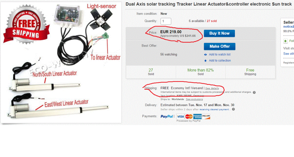Click the American Express card icon
This screenshot has width=294, height=157.
pyautogui.click(x=198, y=117)
